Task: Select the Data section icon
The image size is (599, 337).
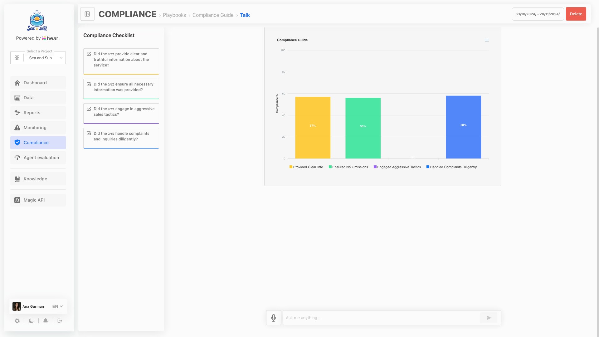Action: click(x=17, y=98)
